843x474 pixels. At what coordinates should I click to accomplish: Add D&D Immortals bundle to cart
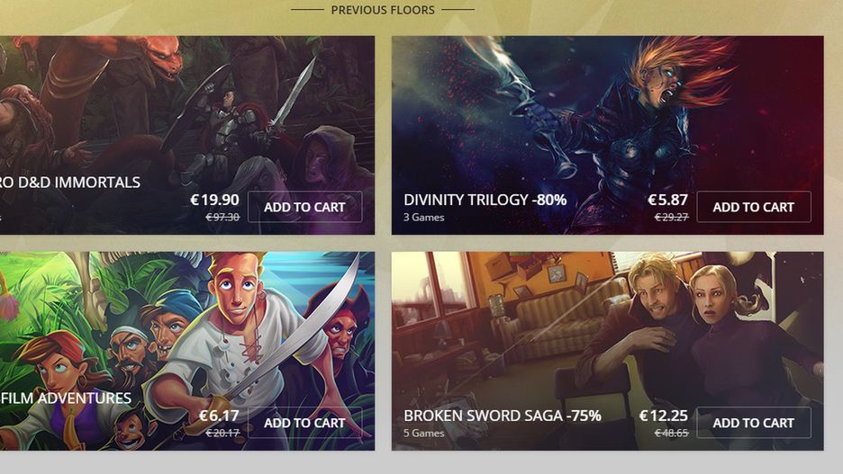[x=304, y=207]
